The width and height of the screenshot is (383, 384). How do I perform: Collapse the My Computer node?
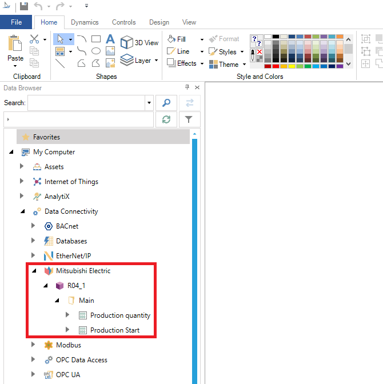pos(11,152)
